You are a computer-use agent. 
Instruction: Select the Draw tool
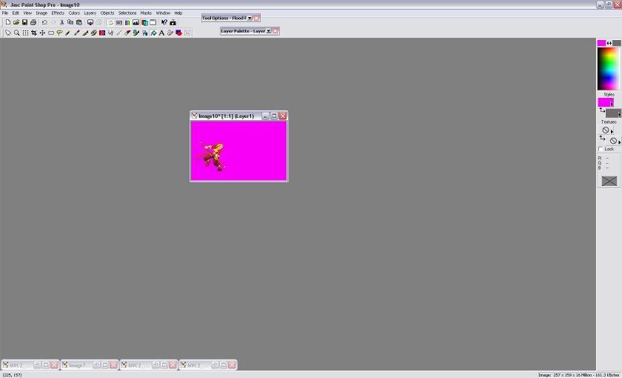click(x=170, y=33)
